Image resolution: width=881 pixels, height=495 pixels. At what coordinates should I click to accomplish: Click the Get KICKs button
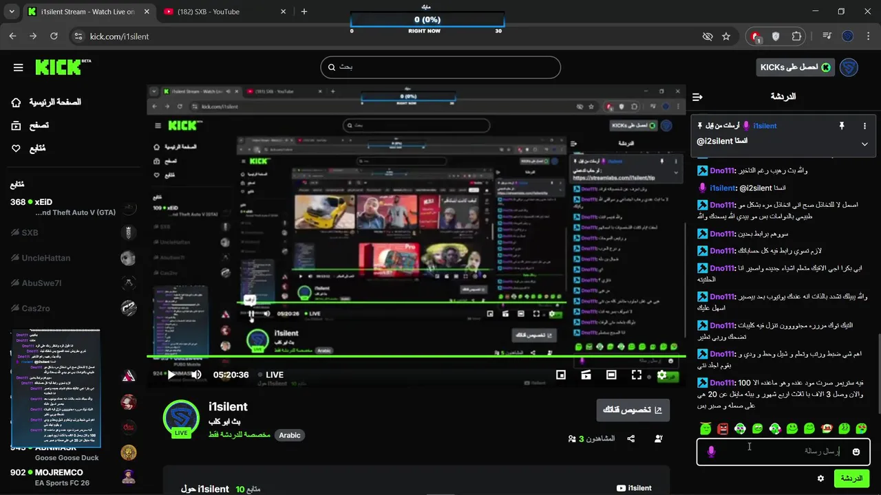[795, 67]
